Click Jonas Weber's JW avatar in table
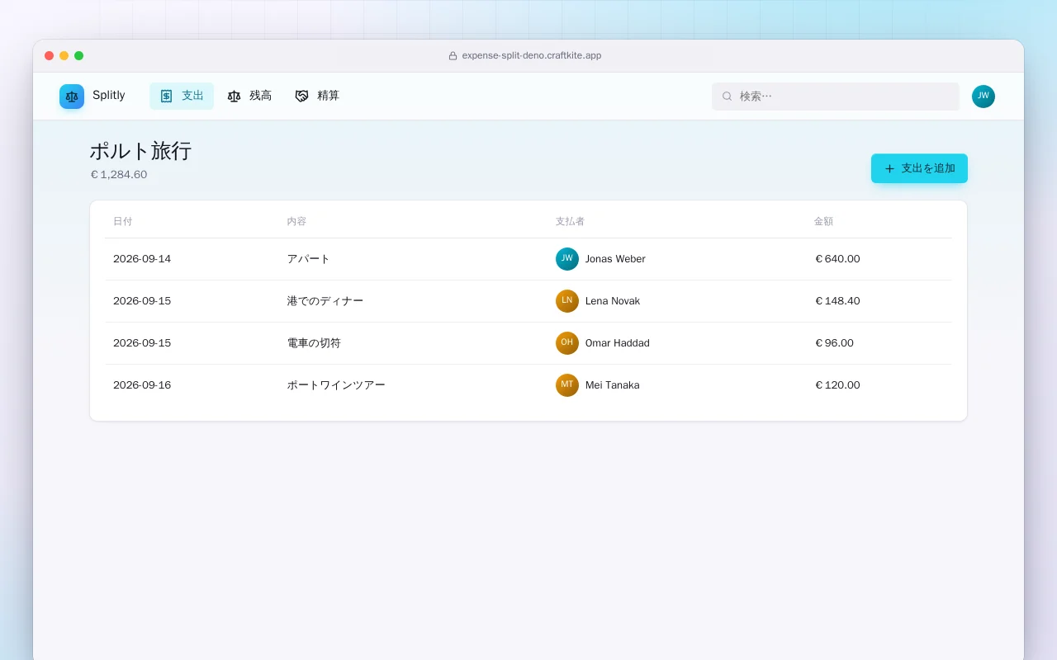 tap(567, 259)
